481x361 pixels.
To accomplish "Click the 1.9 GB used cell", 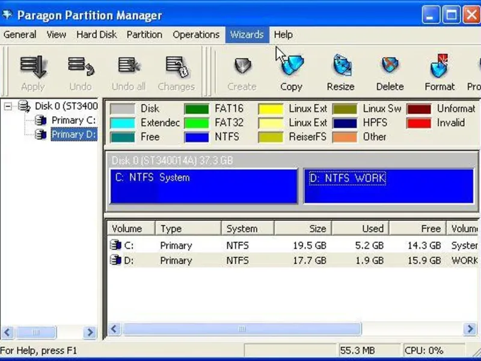I will [x=369, y=261].
